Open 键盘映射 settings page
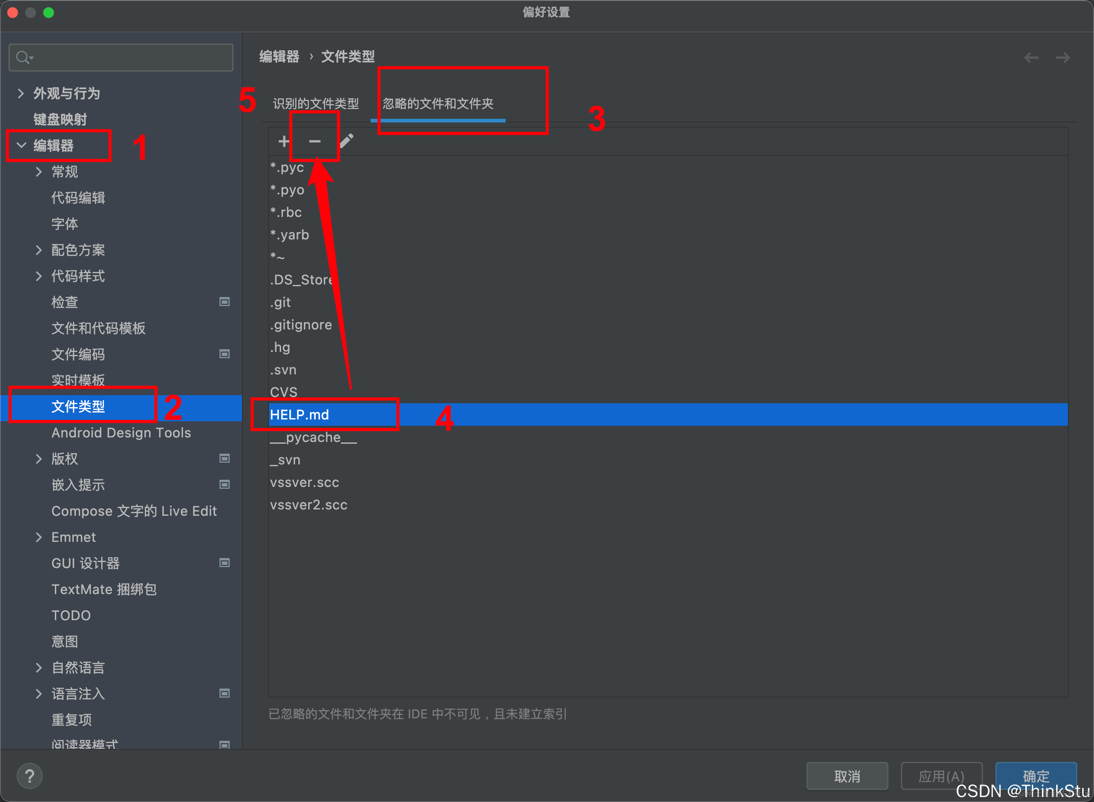The image size is (1094, 802). point(60,119)
